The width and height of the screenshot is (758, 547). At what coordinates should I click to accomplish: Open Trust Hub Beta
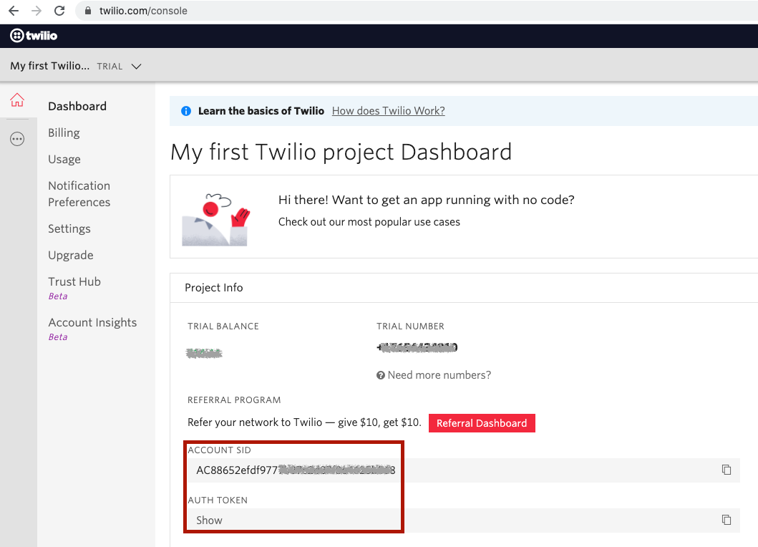coord(74,288)
